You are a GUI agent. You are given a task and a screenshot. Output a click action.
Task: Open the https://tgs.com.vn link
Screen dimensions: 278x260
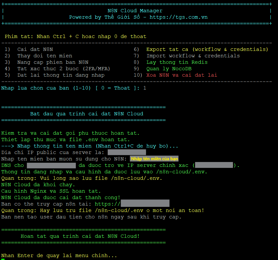coord(178,17)
